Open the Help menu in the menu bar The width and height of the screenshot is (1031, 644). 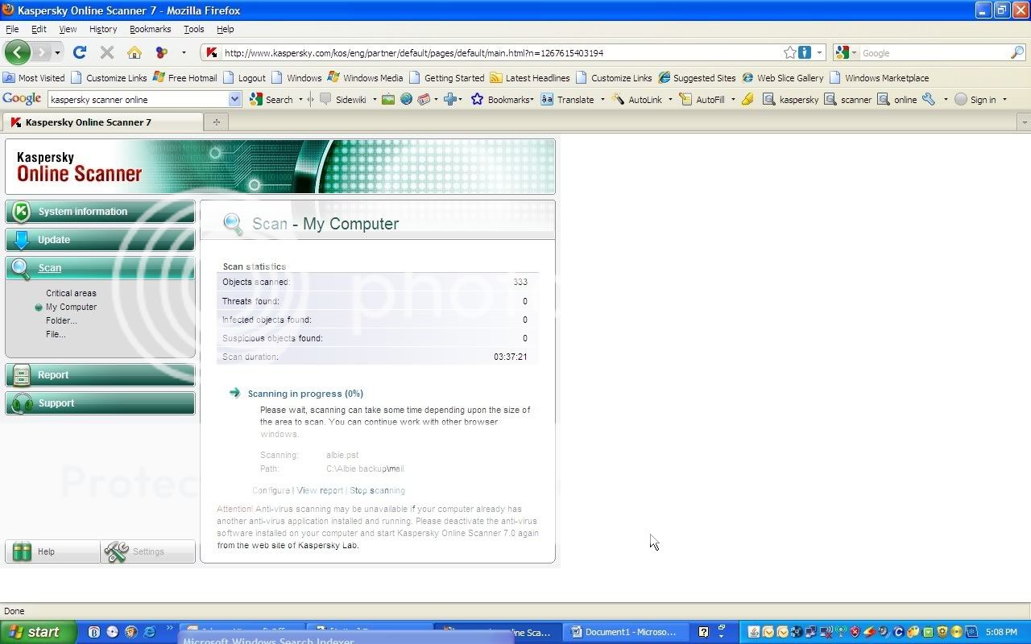pos(225,29)
